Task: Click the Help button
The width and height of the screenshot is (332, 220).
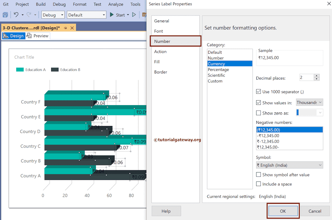Action: pos(166,211)
